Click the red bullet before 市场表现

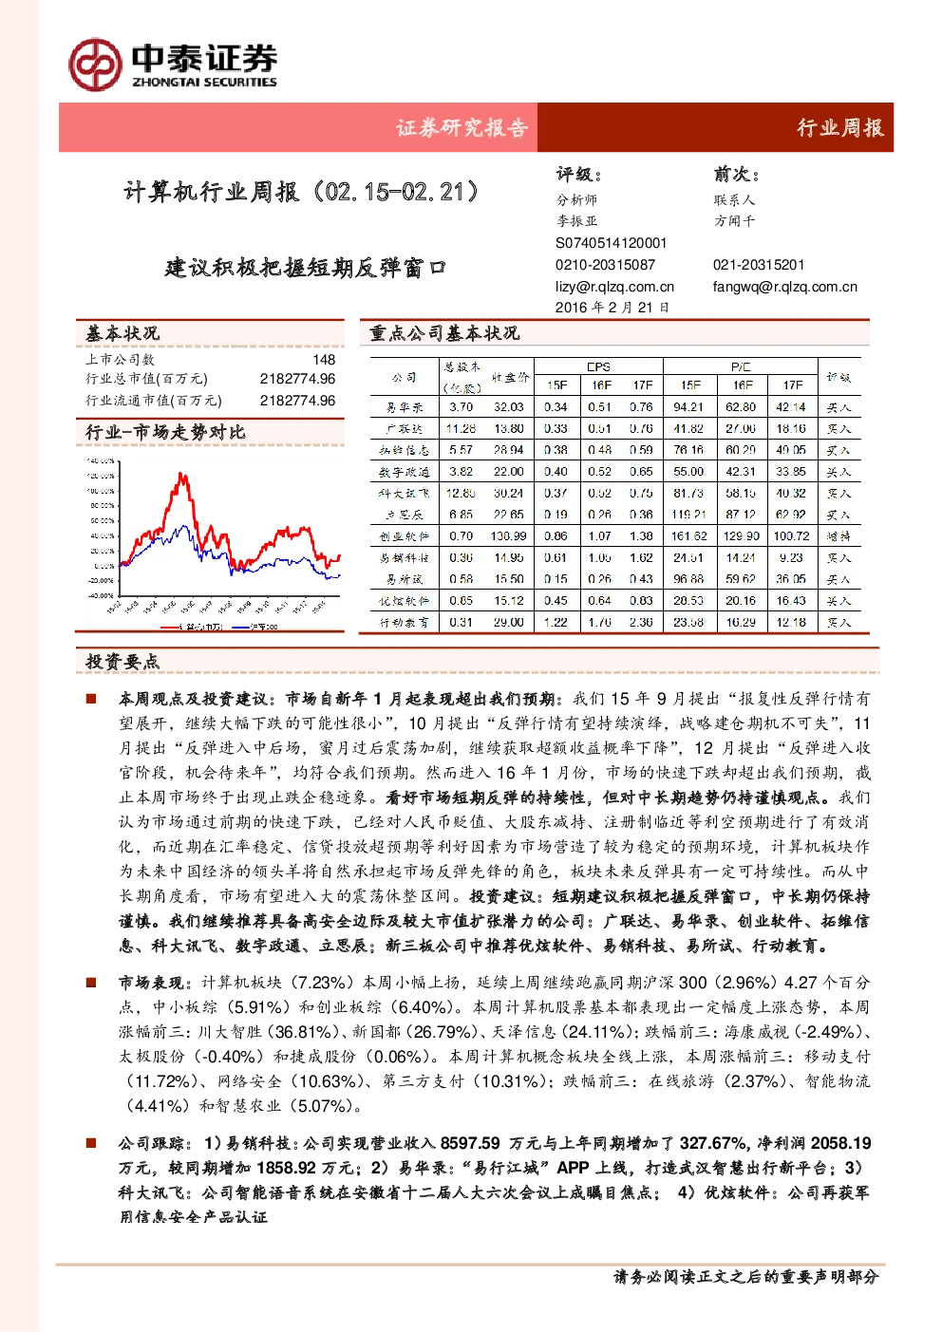[91, 983]
